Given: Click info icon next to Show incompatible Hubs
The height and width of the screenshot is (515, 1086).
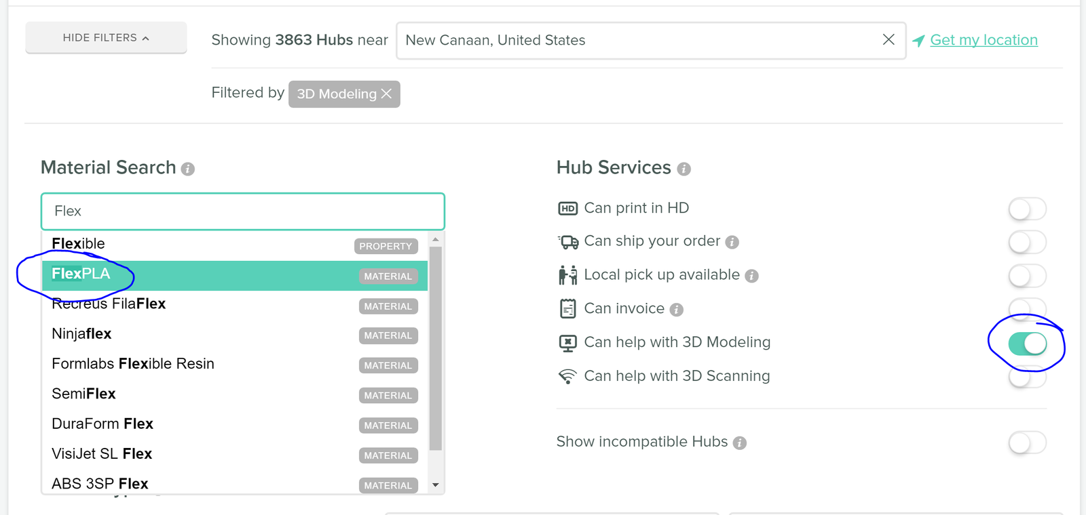Looking at the screenshot, I should coord(740,442).
